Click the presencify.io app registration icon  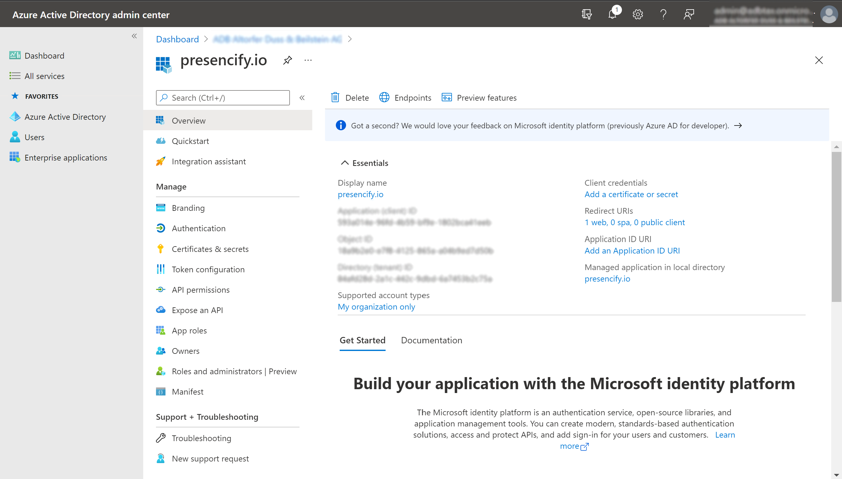click(164, 64)
